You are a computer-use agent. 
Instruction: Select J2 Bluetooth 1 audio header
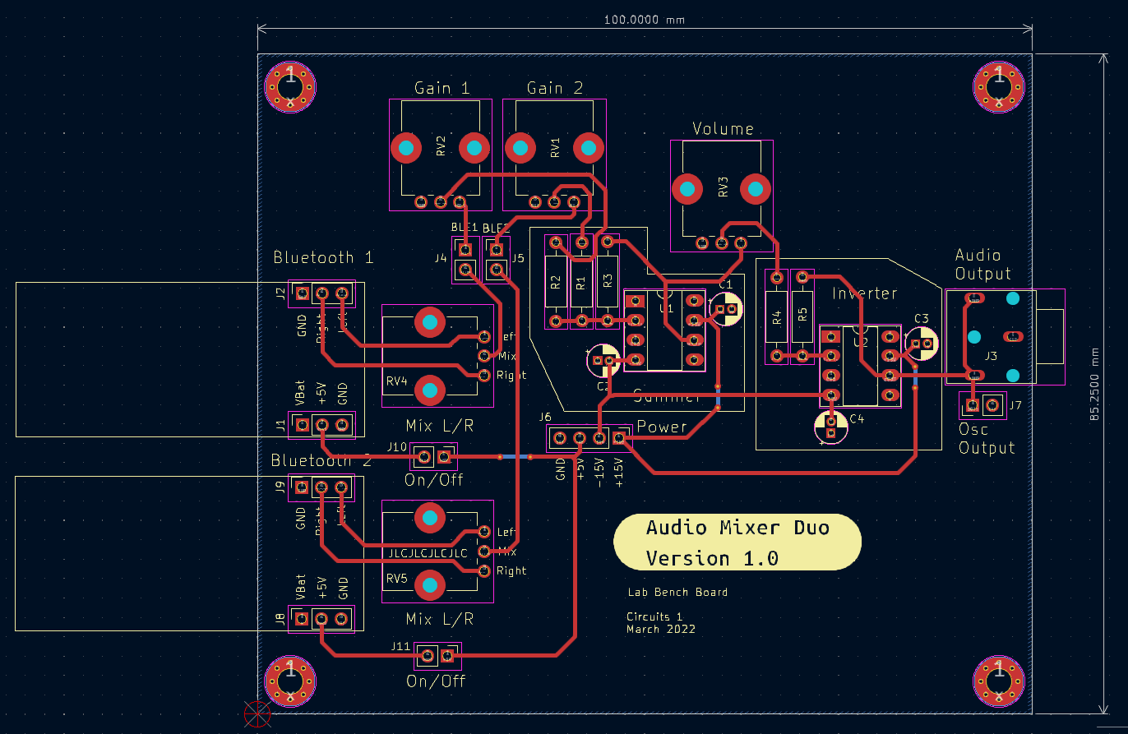[x=321, y=293]
